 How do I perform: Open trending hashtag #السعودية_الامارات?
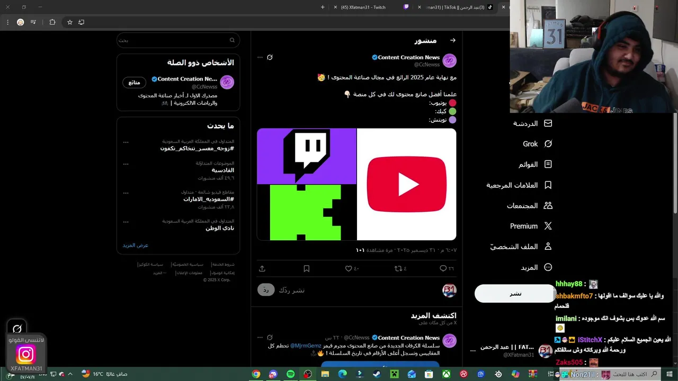[209, 199]
